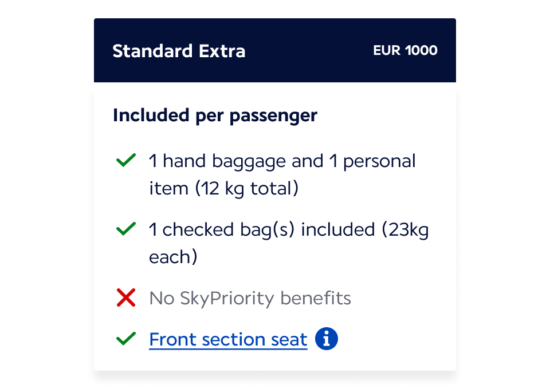The width and height of the screenshot is (550, 389).
Task: Click the green checkmark beside hand baggage
Action: point(125,161)
